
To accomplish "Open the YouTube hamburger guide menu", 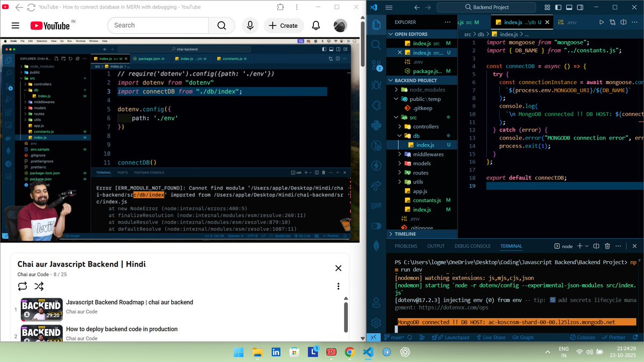I will tap(15, 26).
